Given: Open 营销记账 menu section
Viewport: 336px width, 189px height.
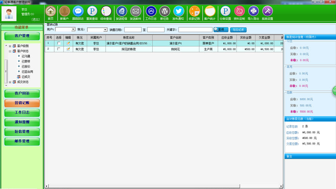Looking at the screenshot, I should [x=22, y=103].
